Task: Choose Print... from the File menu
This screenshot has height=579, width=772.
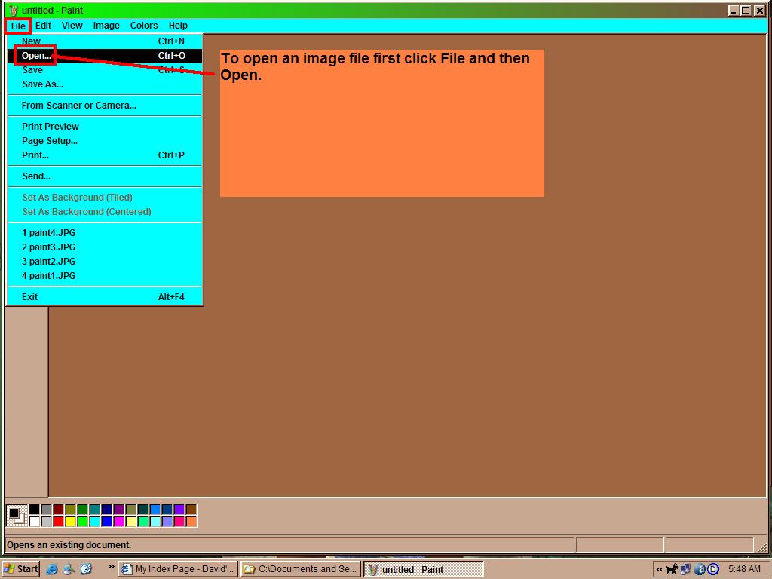Action: pyautogui.click(x=104, y=155)
